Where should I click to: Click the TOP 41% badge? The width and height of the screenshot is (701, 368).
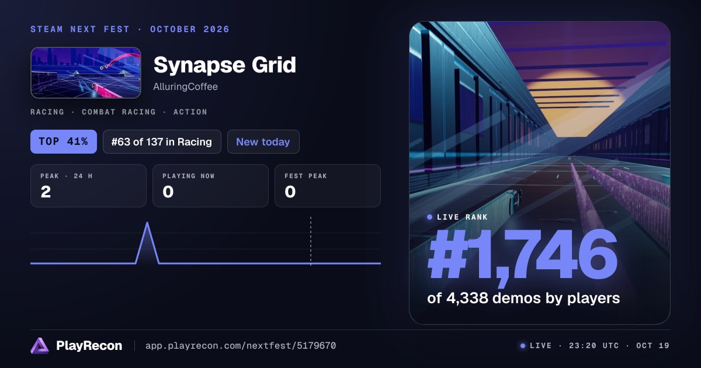click(x=64, y=141)
